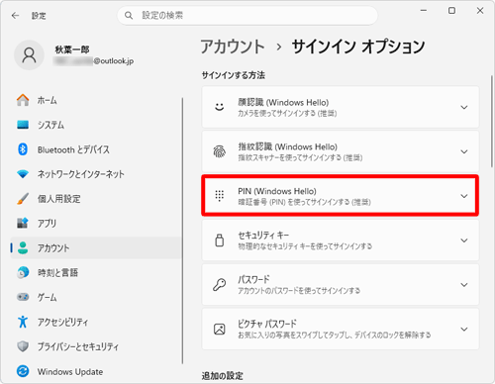Expand 指紋認識 (Windows Hello) chevron
Viewport: 495px width, 384px height.
click(x=464, y=151)
